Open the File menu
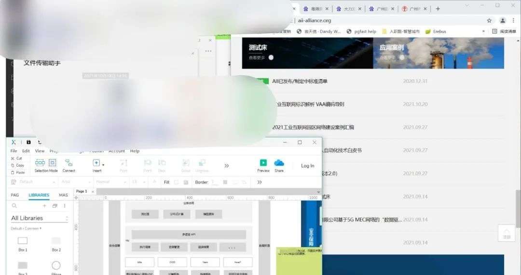 (x=14, y=151)
